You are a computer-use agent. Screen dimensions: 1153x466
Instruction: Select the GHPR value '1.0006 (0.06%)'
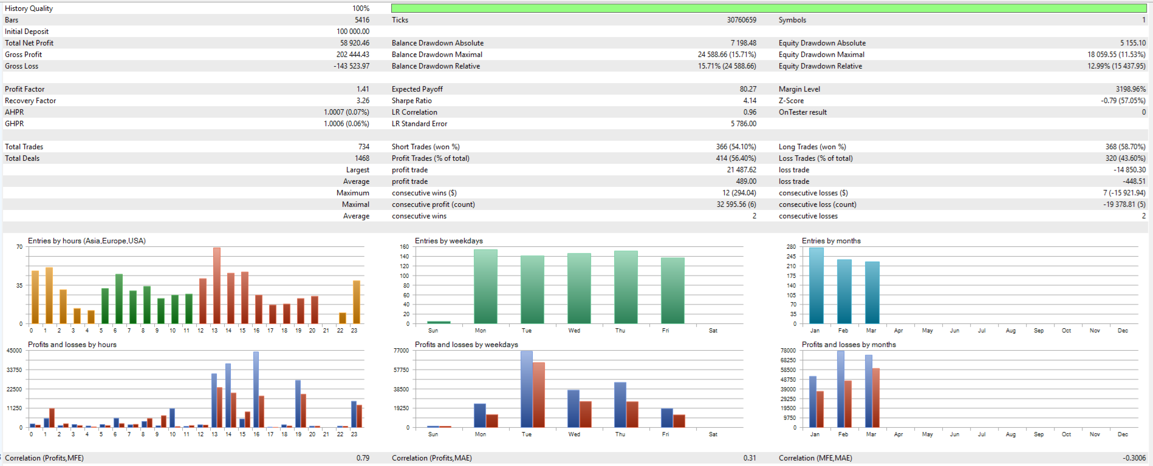346,124
